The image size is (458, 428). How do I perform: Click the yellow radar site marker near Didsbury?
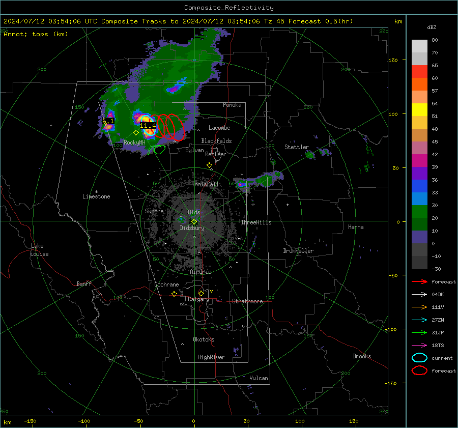[194, 222]
